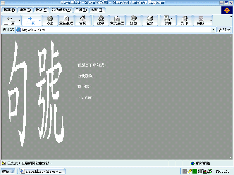Click the 編輯 edit toolbar button
This screenshot has height=175, width=234.
201,20
